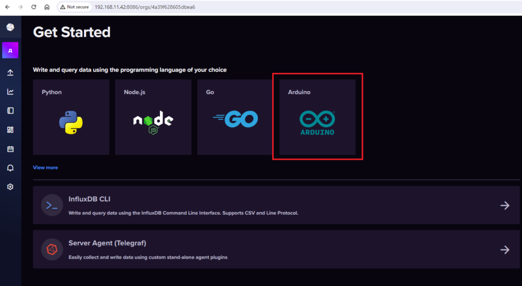Screen dimensions: 522x286
Task: Click the description about stand-alone agent plugins
Action: tap(148, 257)
